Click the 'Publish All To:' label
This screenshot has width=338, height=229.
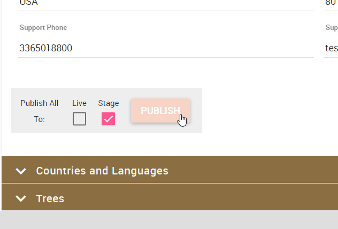pos(39,111)
